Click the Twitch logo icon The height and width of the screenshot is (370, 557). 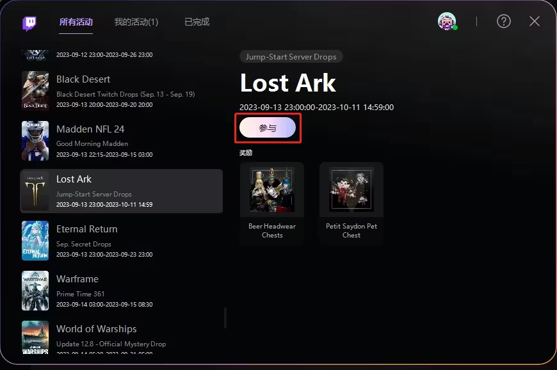pos(29,24)
